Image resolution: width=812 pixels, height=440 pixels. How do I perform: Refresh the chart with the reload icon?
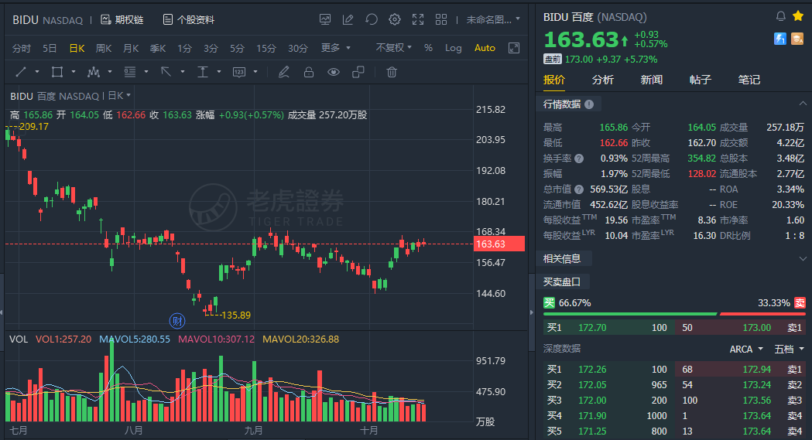372,19
